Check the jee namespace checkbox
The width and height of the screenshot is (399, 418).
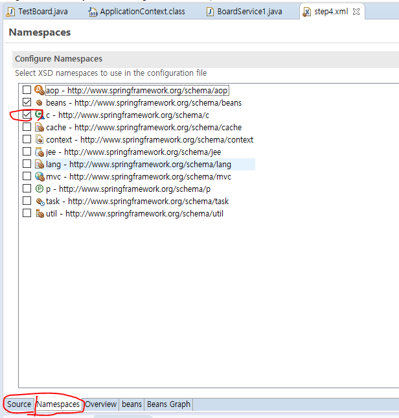tap(27, 152)
